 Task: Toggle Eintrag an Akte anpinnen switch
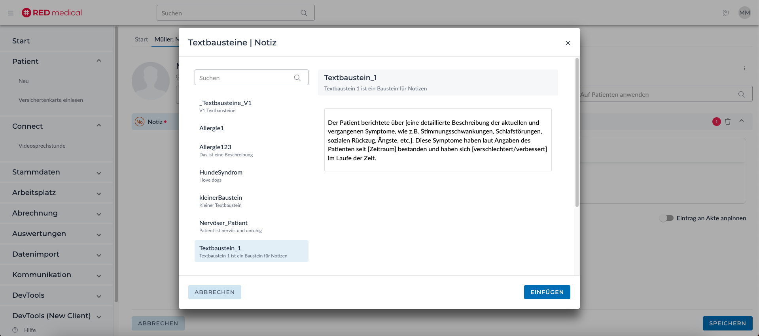[x=667, y=218]
